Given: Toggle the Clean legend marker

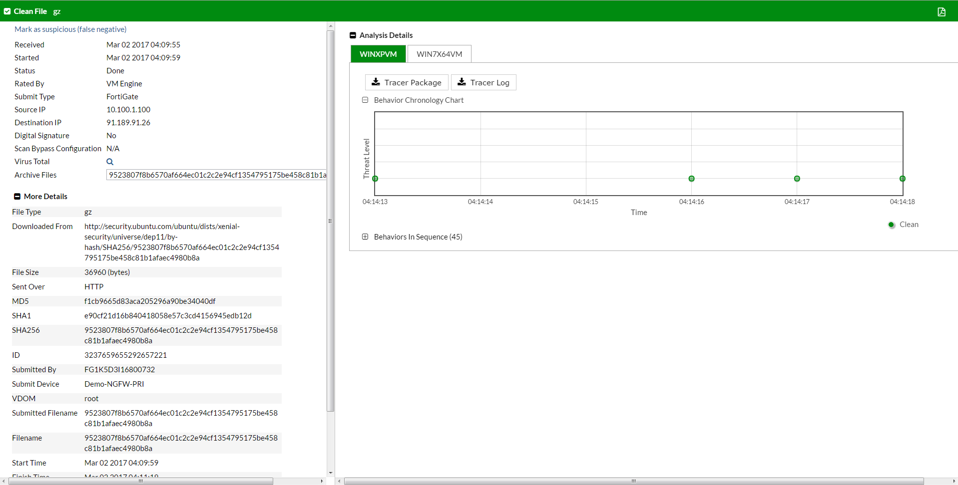Looking at the screenshot, I should pos(892,225).
